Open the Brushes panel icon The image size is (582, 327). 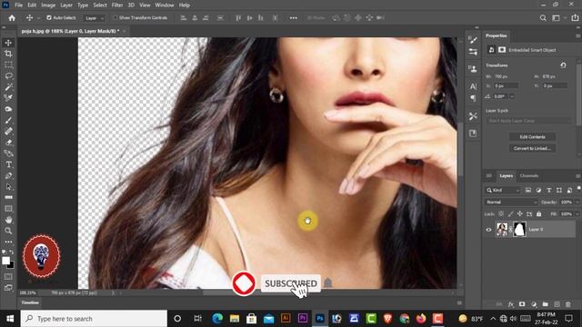tap(473, 40)
